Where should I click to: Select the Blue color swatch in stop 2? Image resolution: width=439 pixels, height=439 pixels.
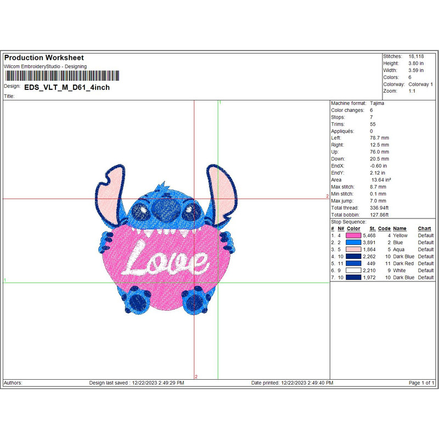(353, 243)
